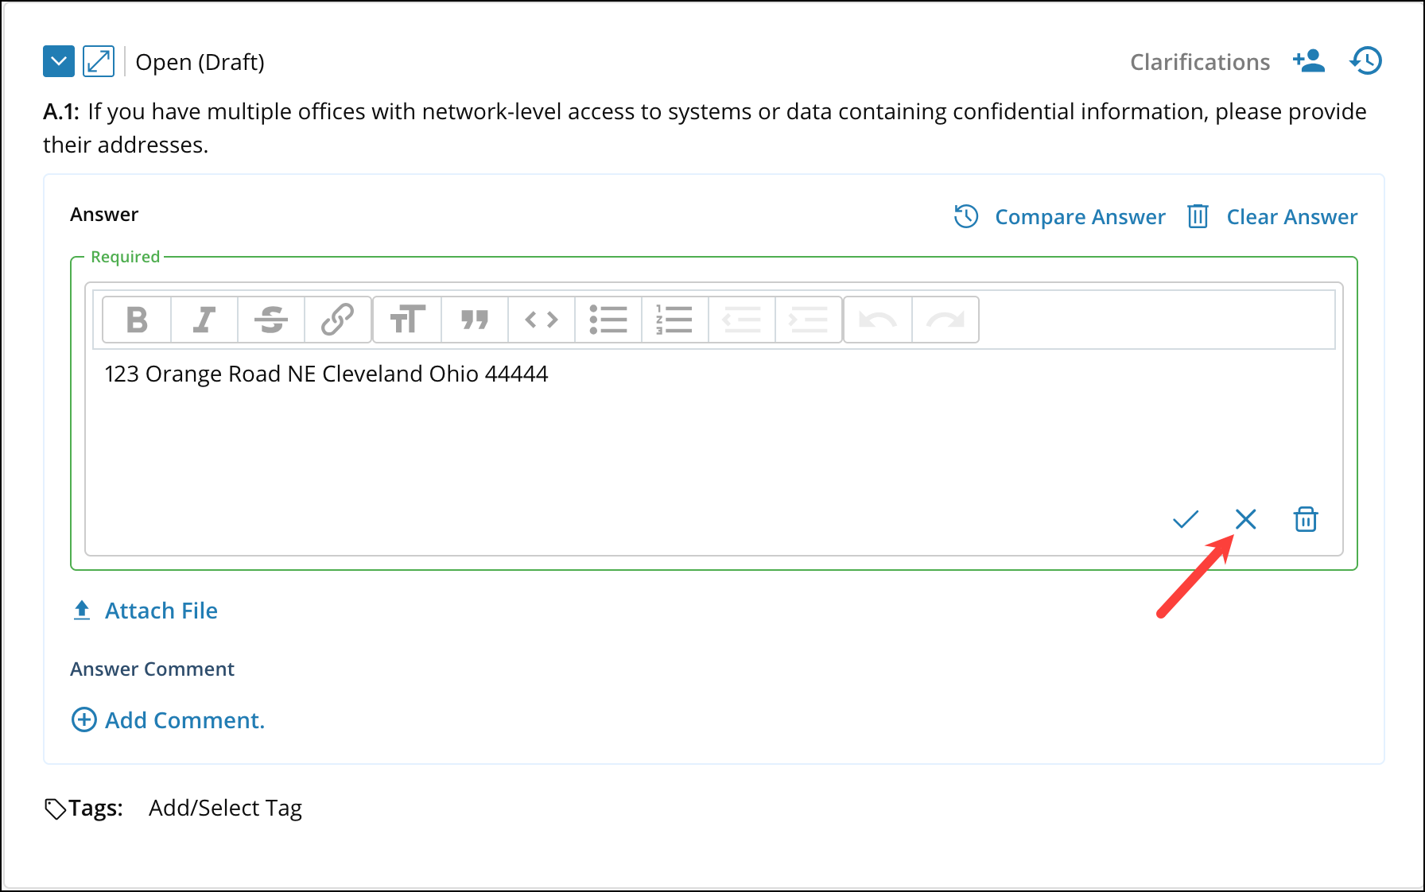Create a numbered list

pos(674,320)
